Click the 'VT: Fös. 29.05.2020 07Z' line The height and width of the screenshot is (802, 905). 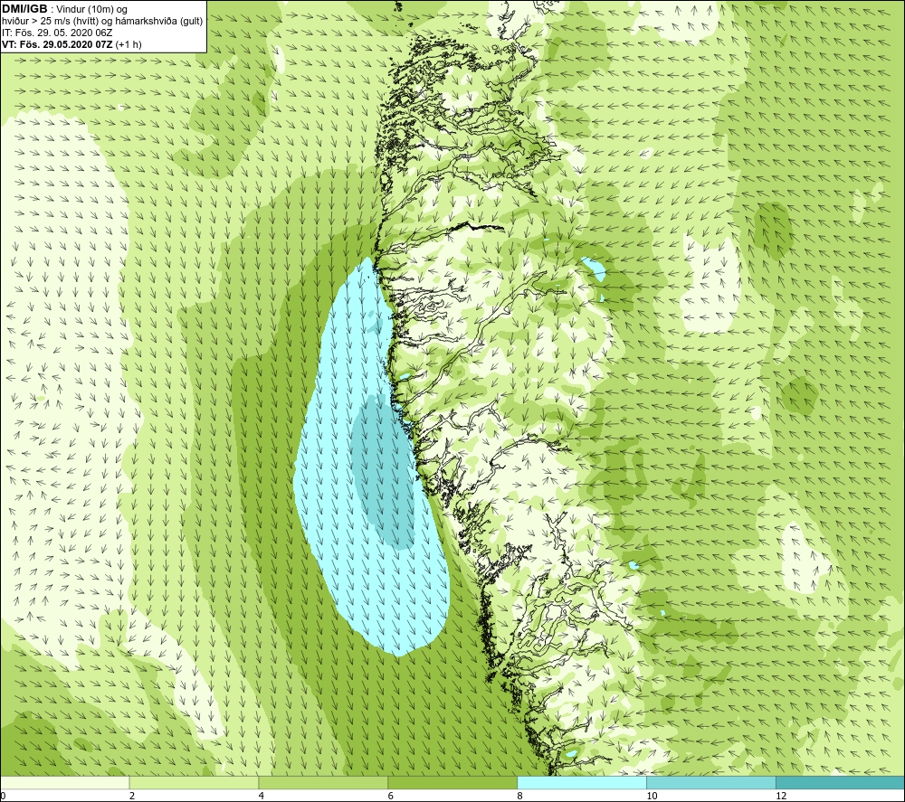[x=71, y=44]
